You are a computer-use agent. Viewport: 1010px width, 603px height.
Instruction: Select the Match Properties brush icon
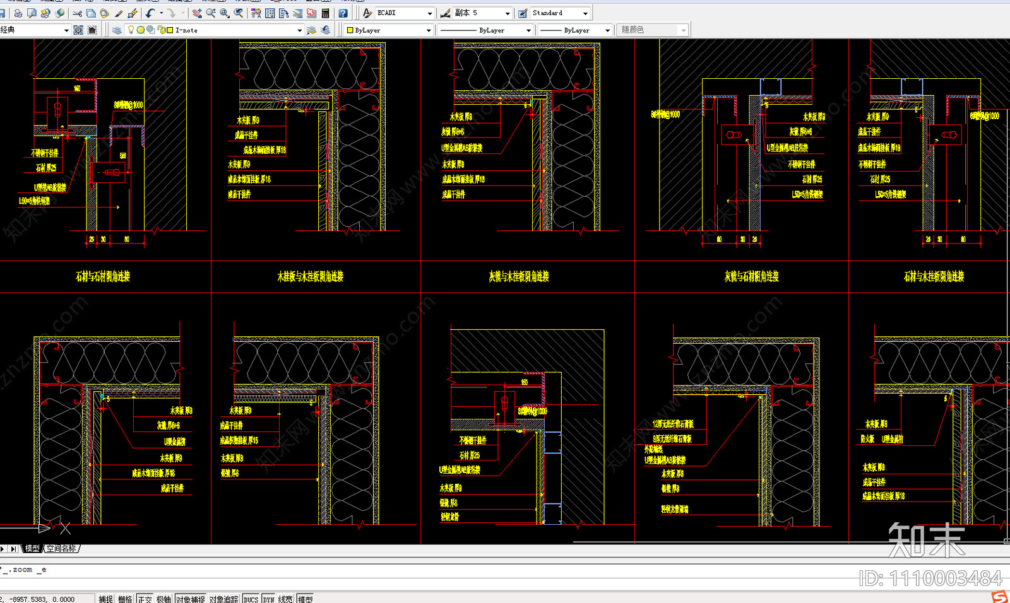click(x=119, y=13)
